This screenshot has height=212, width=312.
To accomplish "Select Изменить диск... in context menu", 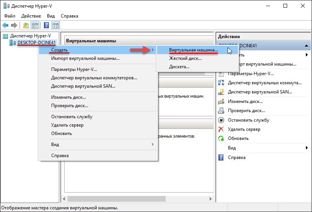I will pos(98,97).
